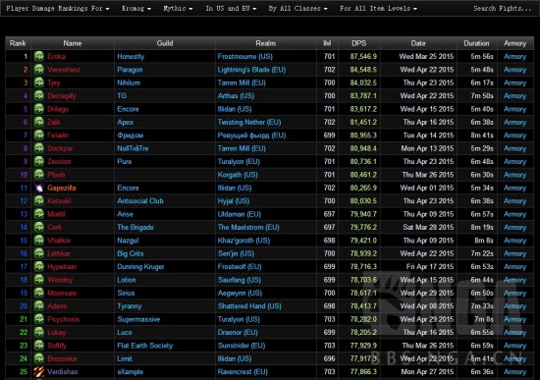Select the DPS value 87,546.9

363,57
